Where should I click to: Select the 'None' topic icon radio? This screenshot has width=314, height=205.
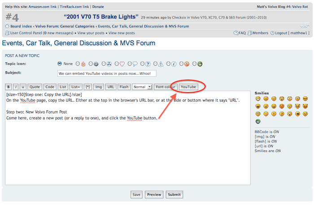(60, 64)
